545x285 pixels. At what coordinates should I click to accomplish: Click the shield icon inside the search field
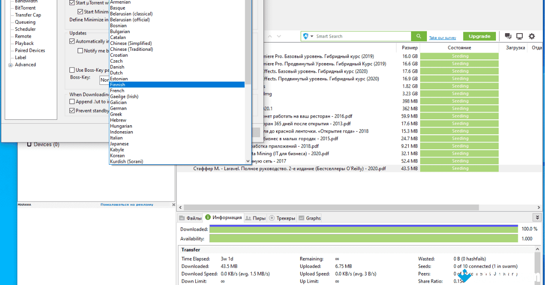point(306,36)
